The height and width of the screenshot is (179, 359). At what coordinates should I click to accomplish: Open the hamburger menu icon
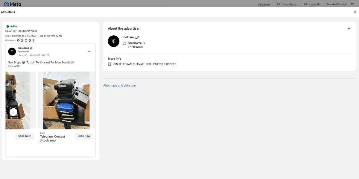(352, 4)
